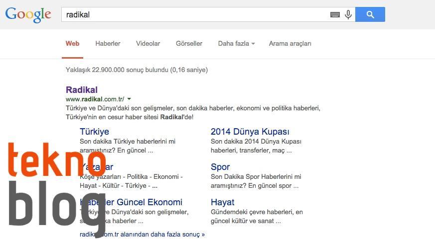Click snippet 'Son Dakika Spor Haberlerini mi'
Viewport: 435px width, 240px height.
(256, 176)
